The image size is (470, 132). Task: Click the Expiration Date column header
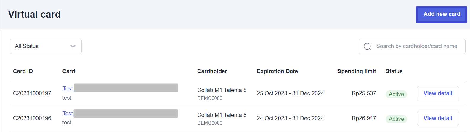point(277,71)
